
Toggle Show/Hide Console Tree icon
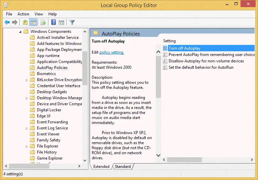coord(33,22)
